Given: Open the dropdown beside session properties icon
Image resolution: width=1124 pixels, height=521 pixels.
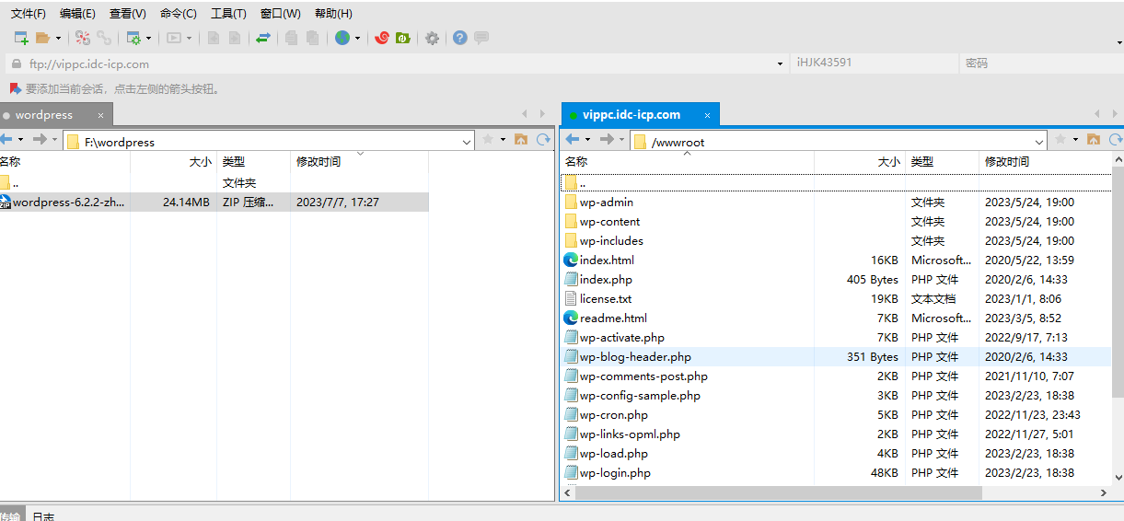Looking at the screenshot, I should [x=149, y=38].
